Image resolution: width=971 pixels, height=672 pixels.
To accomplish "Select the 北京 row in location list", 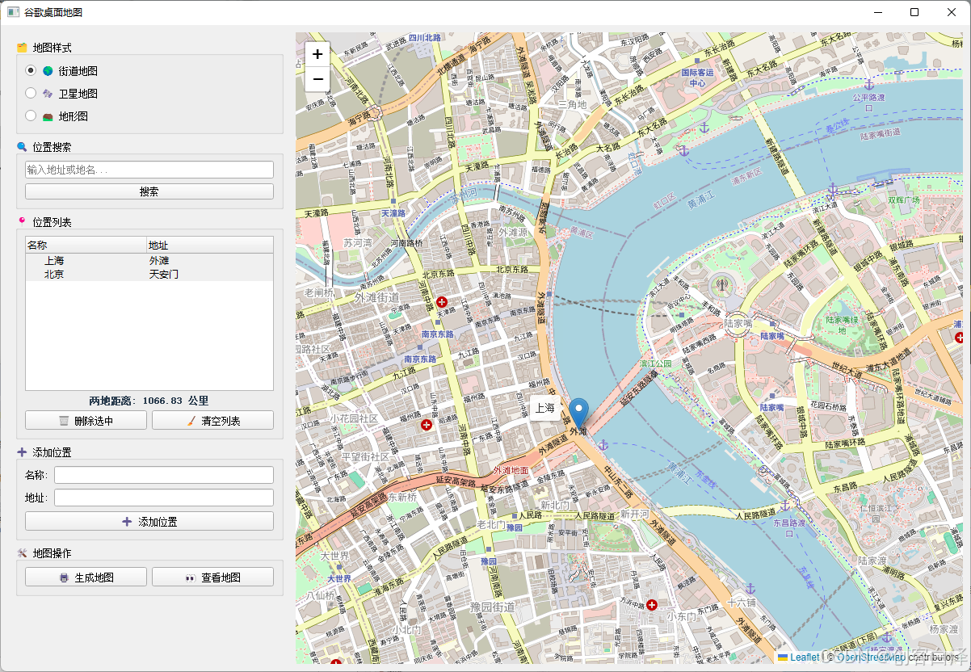I will tap(149, 275).
